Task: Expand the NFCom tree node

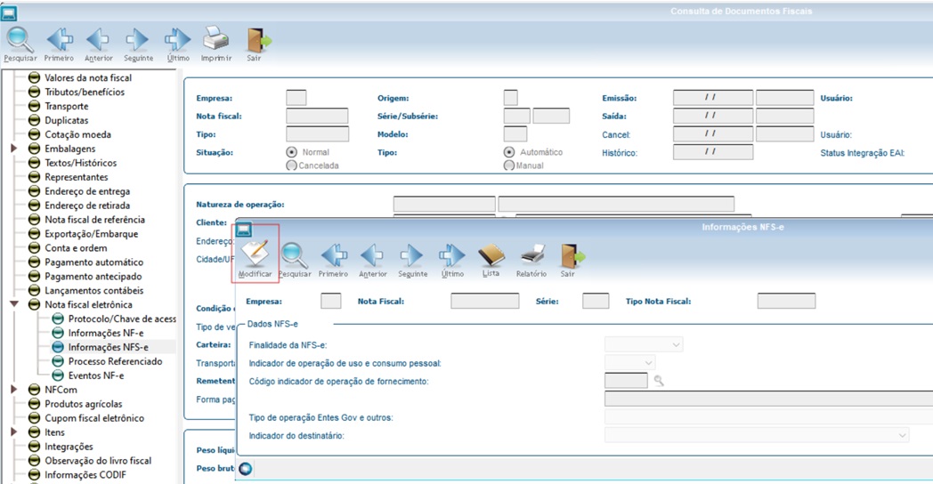Action: pyautogui.click(x=13, y=390)
